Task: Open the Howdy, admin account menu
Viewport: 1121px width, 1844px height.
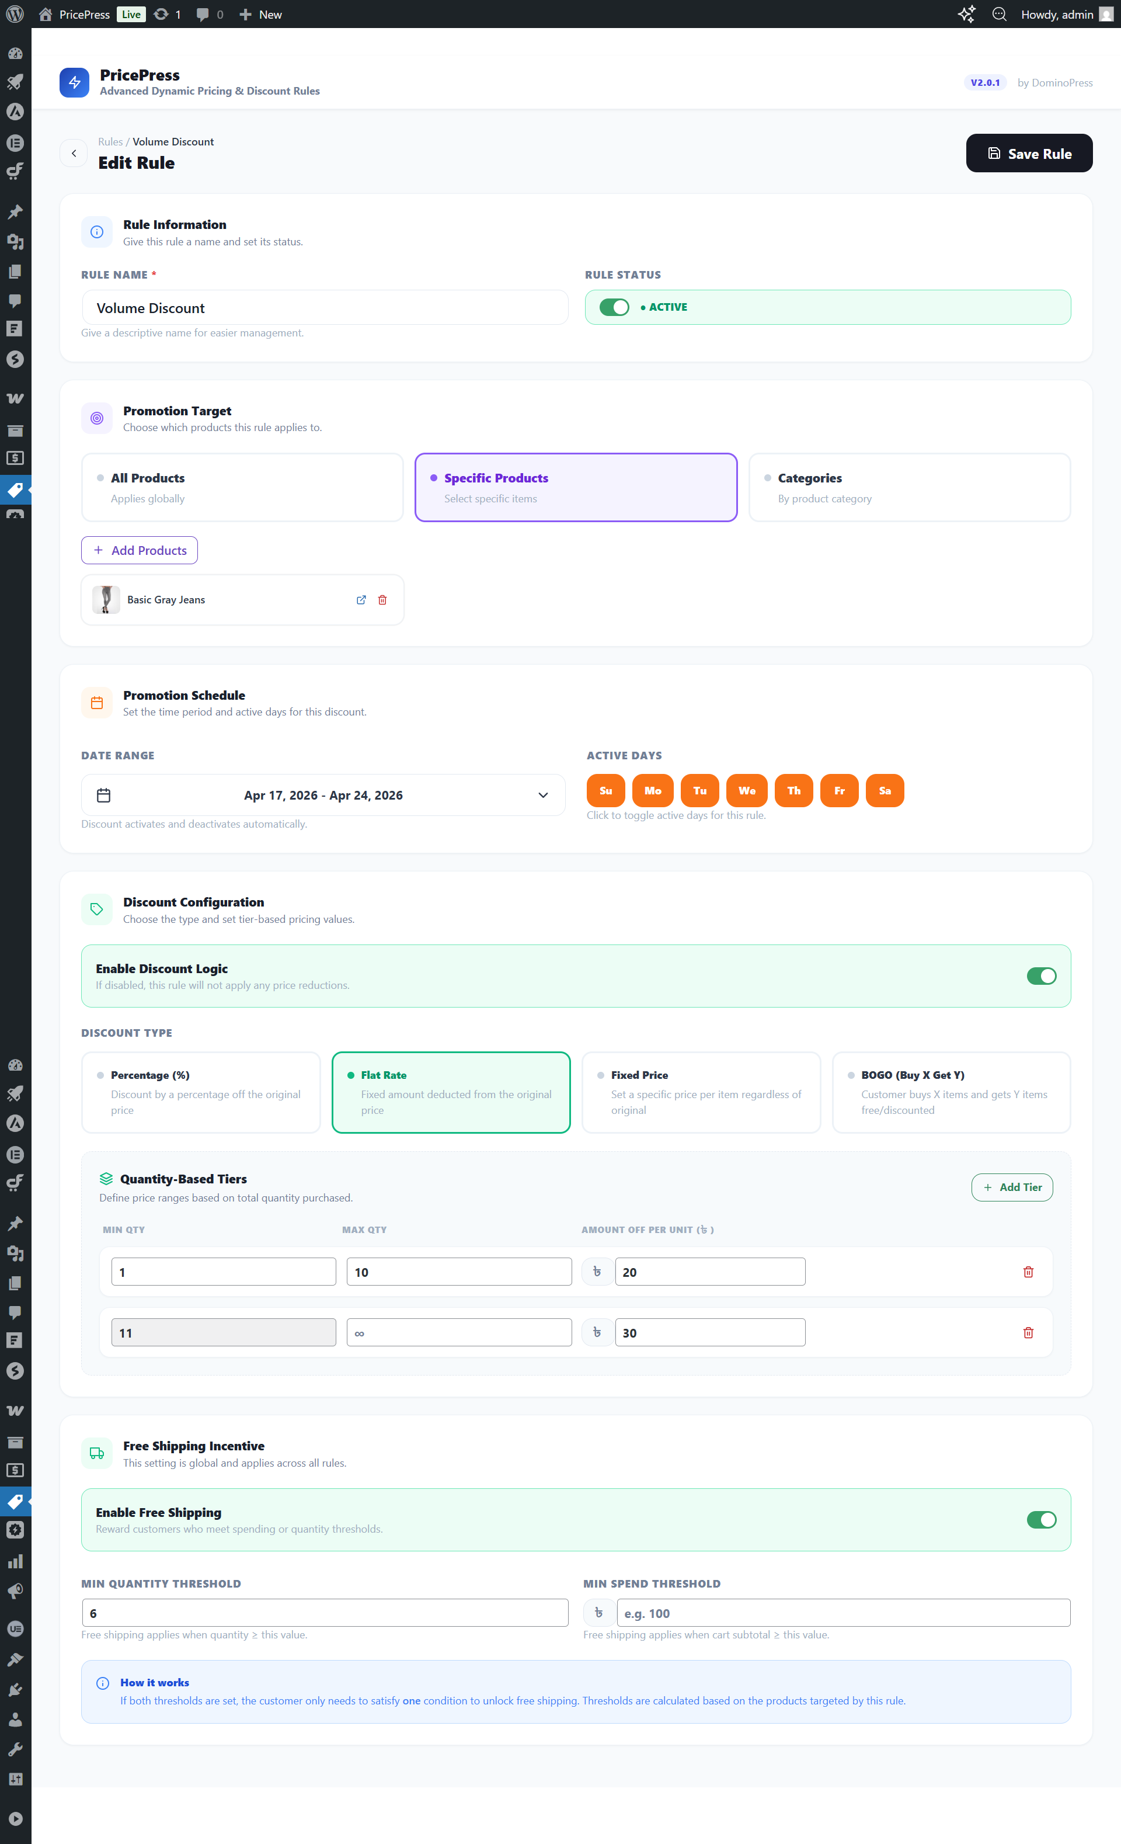Action: pos(1058,13)
